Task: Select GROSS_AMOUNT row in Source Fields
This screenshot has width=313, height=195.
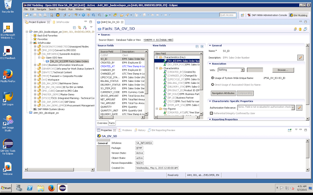Action: click(x=122, y=96)
